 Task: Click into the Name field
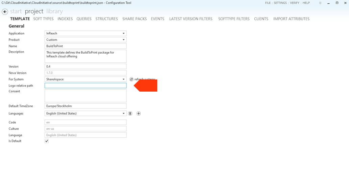[x=86, y=46]
